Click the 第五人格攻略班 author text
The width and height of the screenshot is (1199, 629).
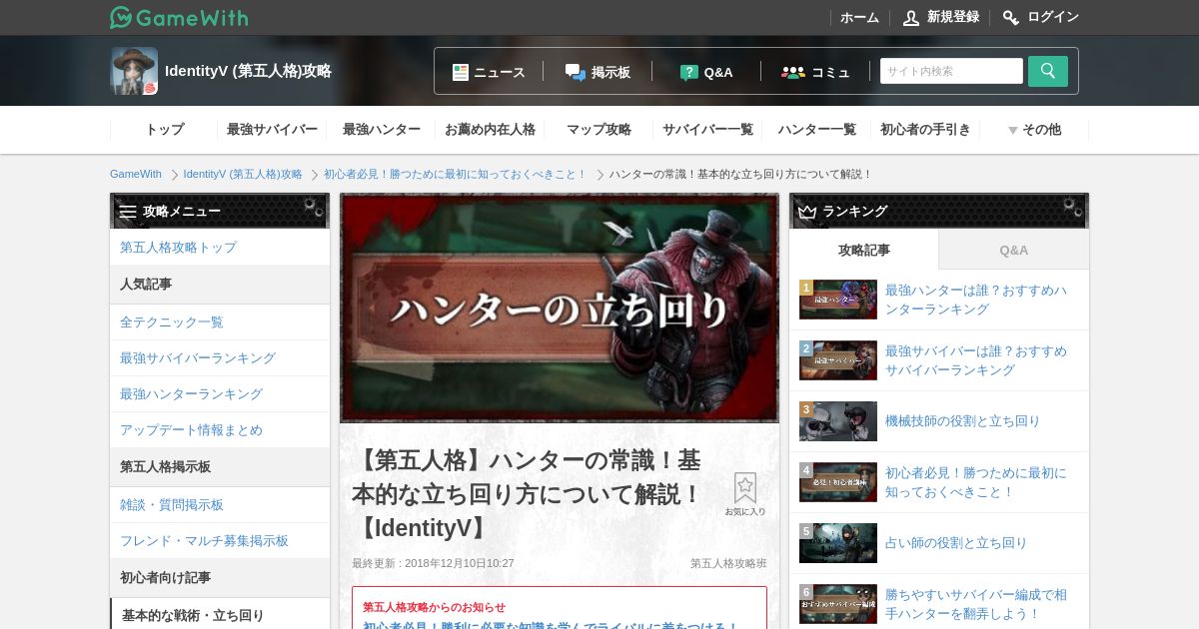[728, 563]
